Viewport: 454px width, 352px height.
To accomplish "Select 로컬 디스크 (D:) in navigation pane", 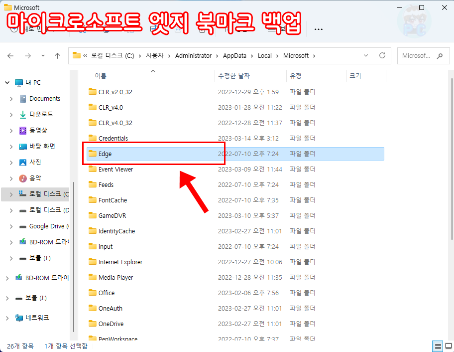I will (x=49, y=210).
